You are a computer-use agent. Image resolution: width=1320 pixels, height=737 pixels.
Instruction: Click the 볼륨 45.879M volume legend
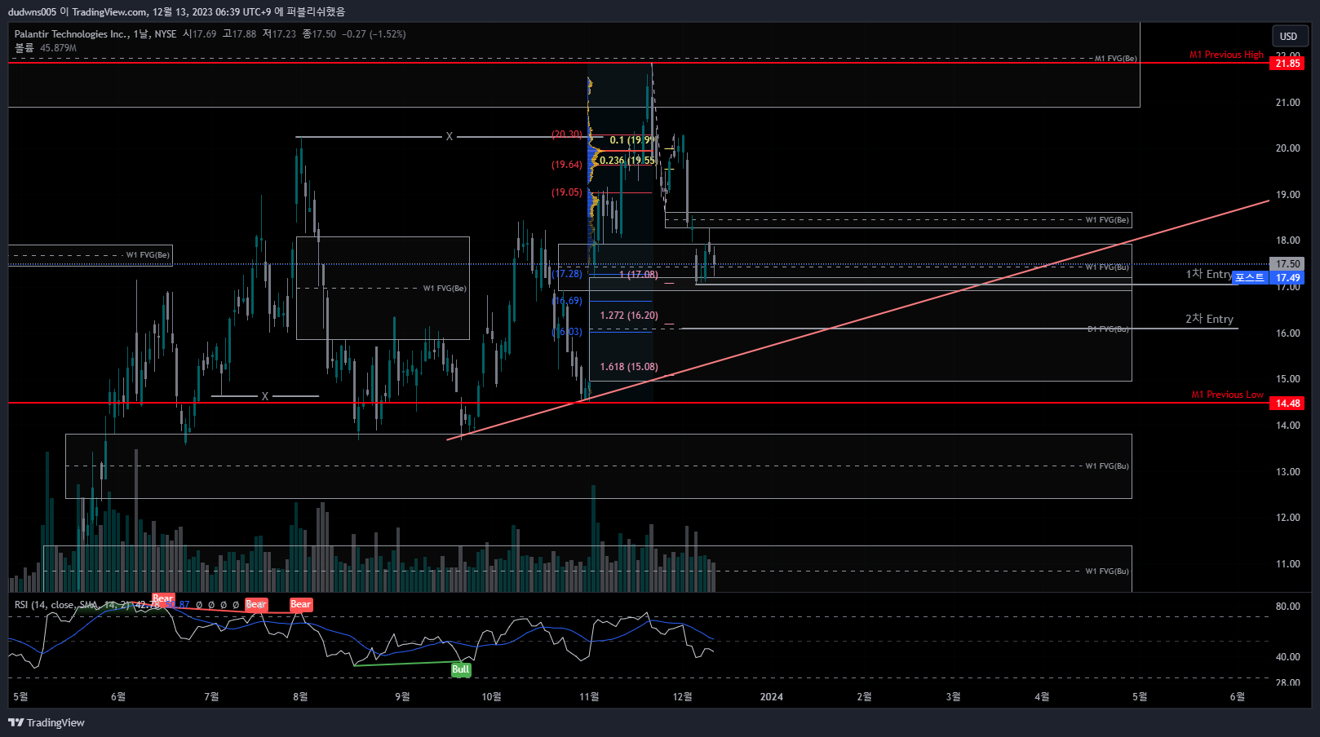point(46,48)
